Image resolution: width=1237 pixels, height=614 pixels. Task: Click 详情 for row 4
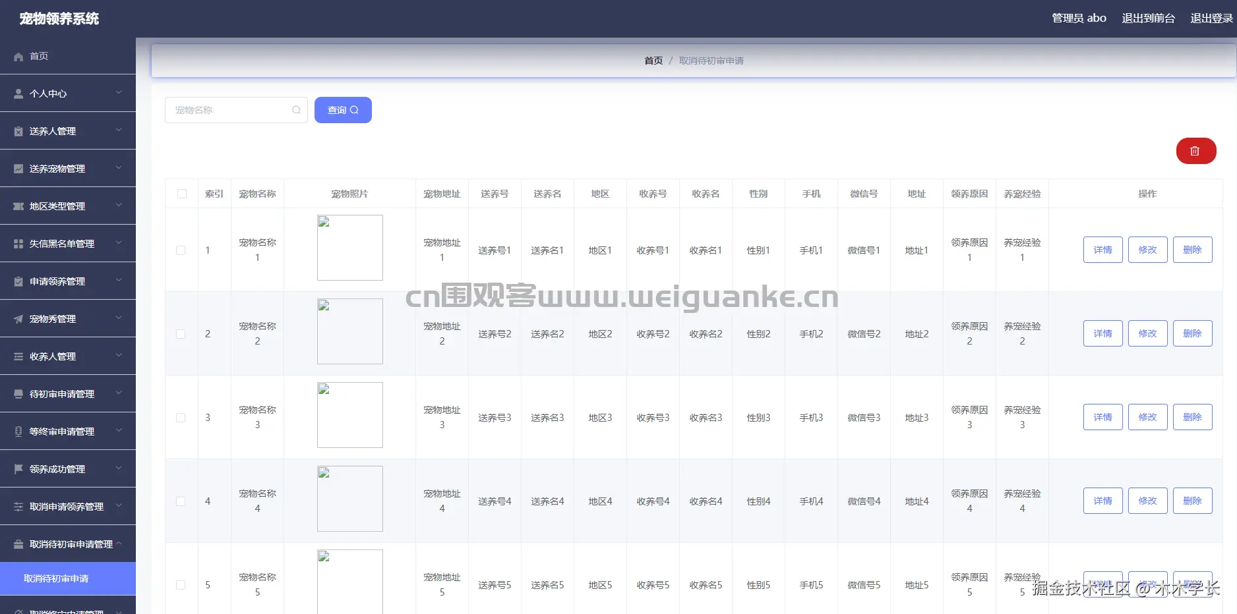tap(1102, 501)
